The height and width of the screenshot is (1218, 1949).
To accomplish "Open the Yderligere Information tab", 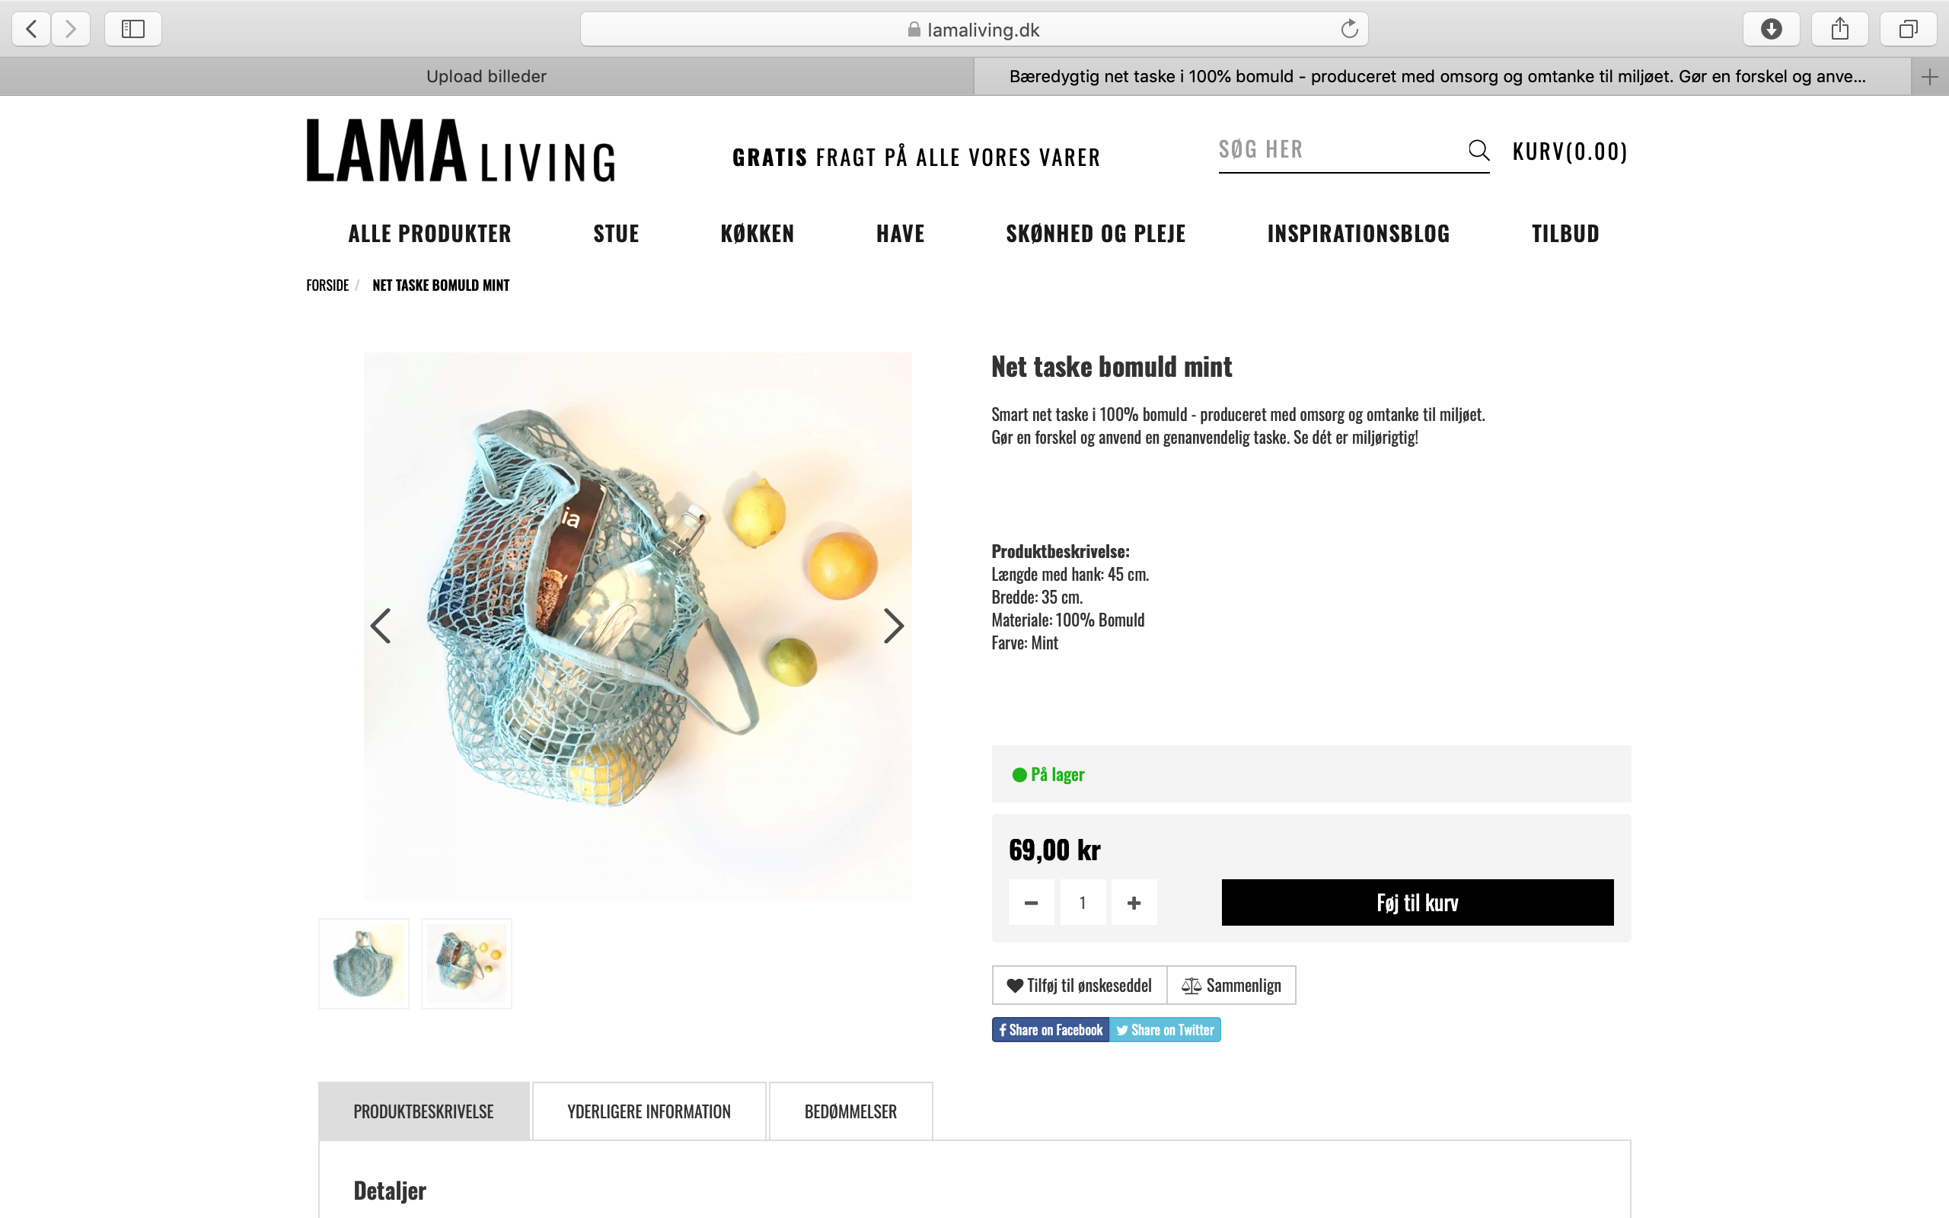I will pyautogui.click(x=649, y=1111).
